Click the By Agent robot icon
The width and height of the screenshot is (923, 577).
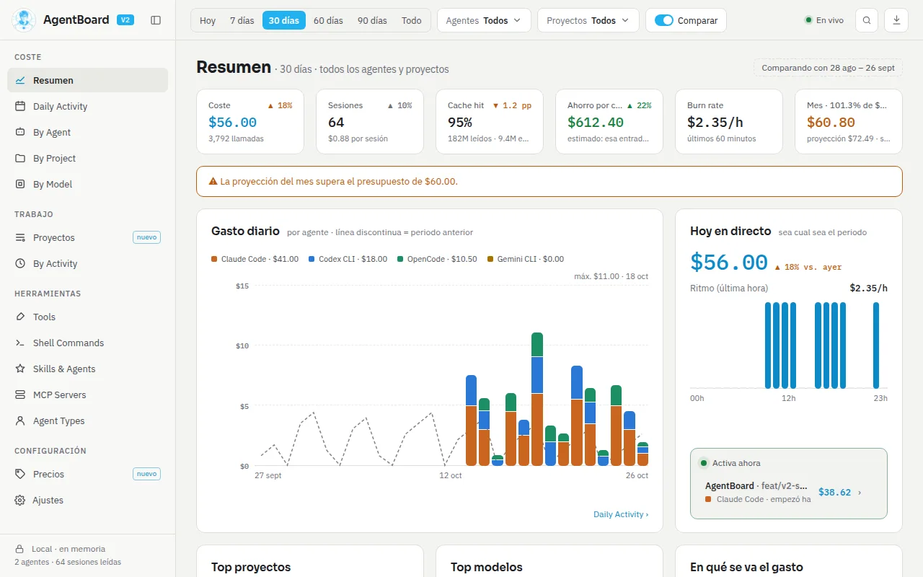coord(20,132)
